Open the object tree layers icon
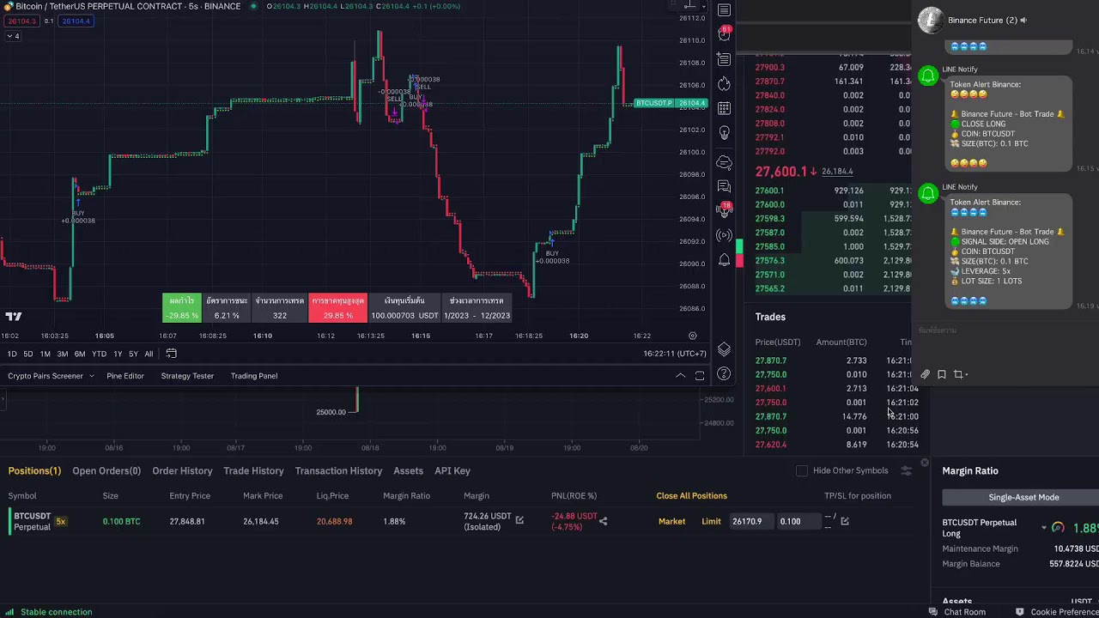Image resolution: width=1099 pixels, height=618 pixels. pos(724,349)
